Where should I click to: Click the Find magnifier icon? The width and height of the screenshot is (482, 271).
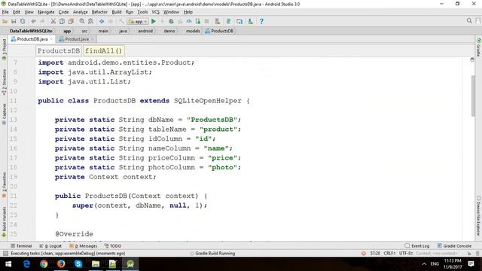82,22
